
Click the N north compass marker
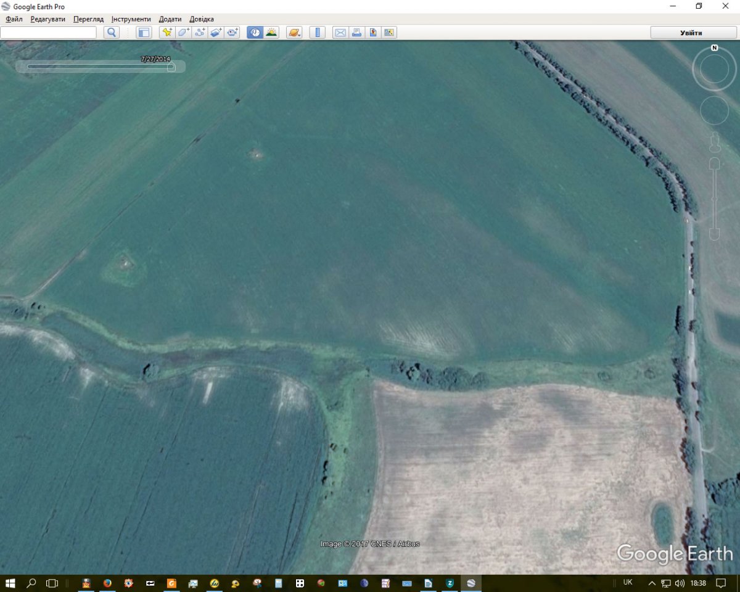(714, 47)
